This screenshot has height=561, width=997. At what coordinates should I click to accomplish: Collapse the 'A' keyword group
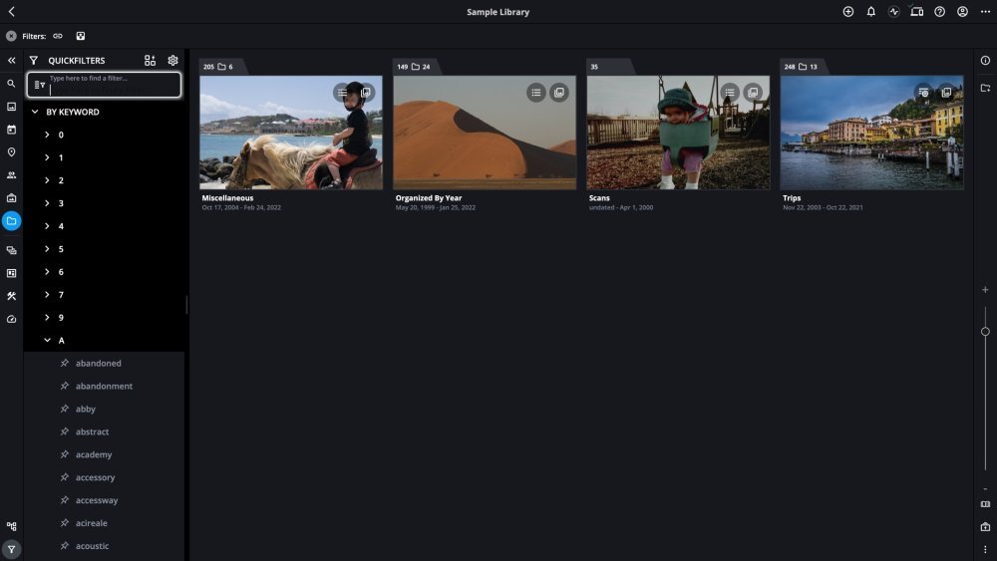click(x=47, y=341)
